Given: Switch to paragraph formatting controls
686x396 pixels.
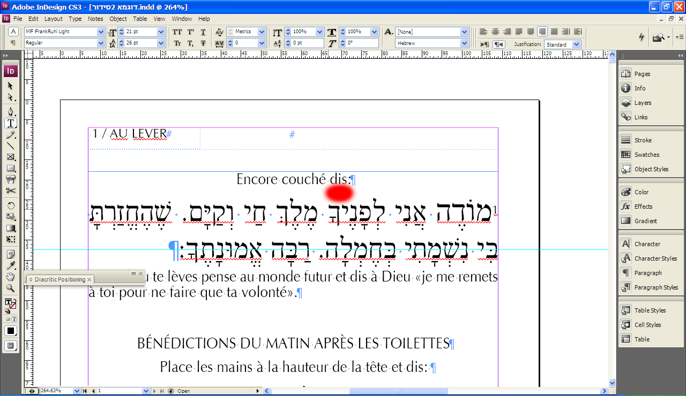Looking at the screenshot, I should [x=13, y=43].
